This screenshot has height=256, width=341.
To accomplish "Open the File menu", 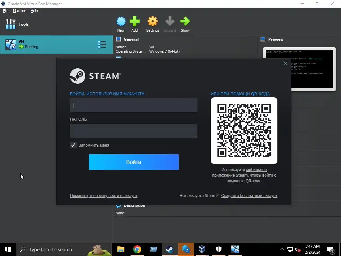I will click(6, 11).
